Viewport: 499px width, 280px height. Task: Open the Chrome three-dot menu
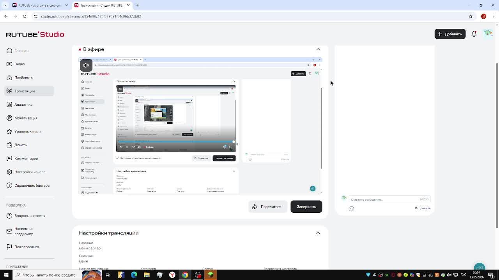point(493,16)
